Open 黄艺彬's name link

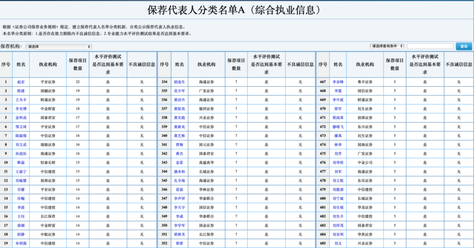pyautogui.click(x=179, y=136)
